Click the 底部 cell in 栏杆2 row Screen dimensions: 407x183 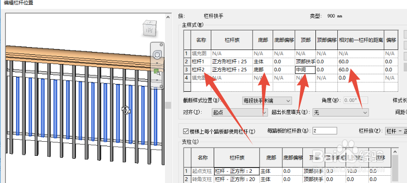263,70
